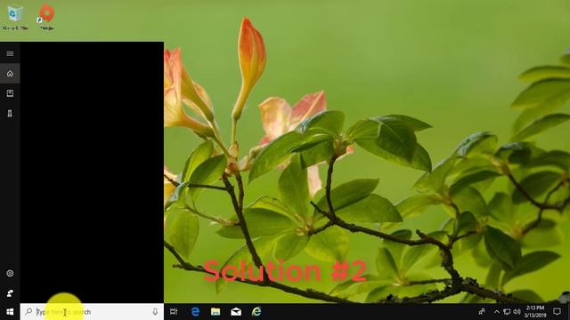Click the 'Type here to search' box

pos(92,312)
